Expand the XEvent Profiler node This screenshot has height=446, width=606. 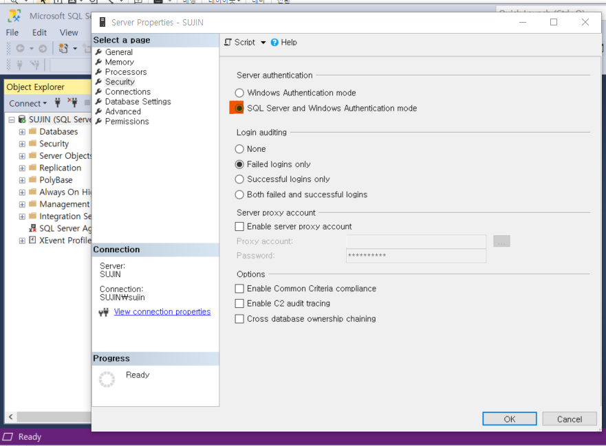[22, 241]
